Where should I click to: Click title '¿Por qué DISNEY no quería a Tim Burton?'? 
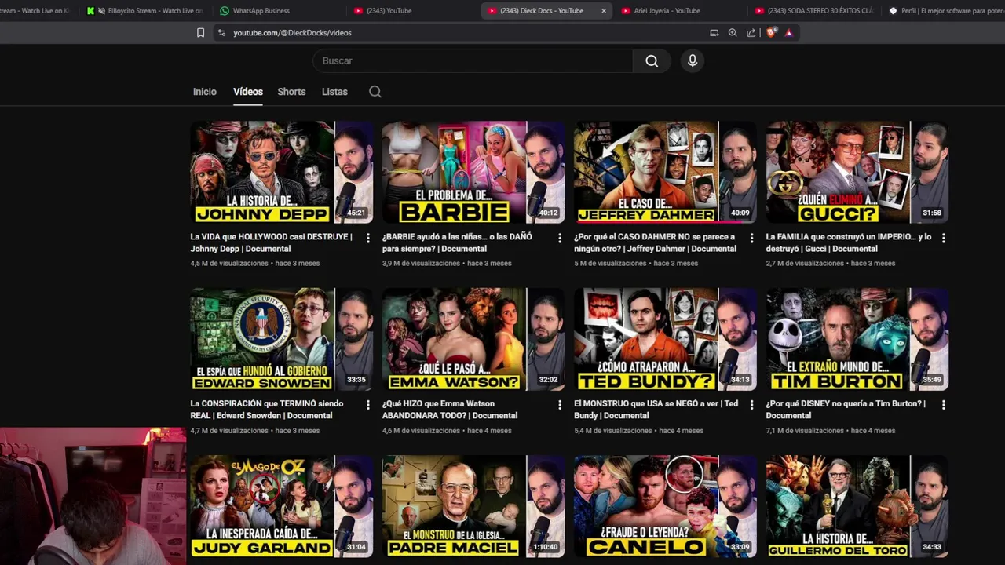pos(846,410)
